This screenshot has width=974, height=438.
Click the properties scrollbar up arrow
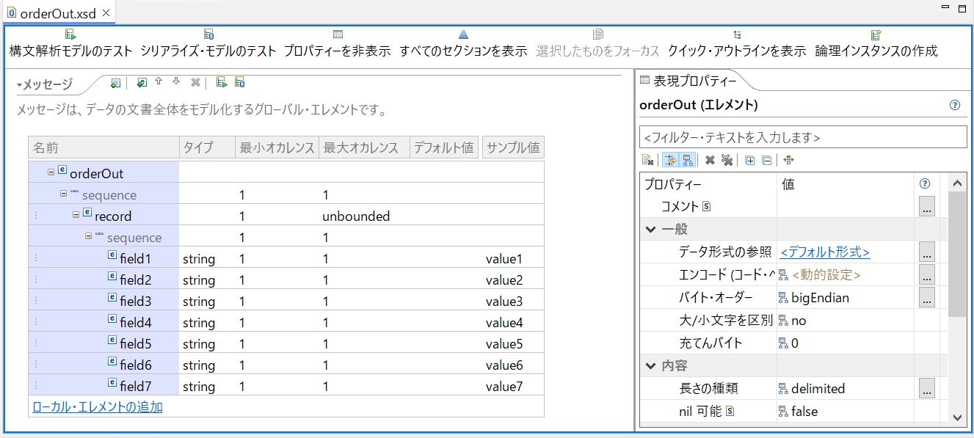pyautogui.click(x=957, y=183)
